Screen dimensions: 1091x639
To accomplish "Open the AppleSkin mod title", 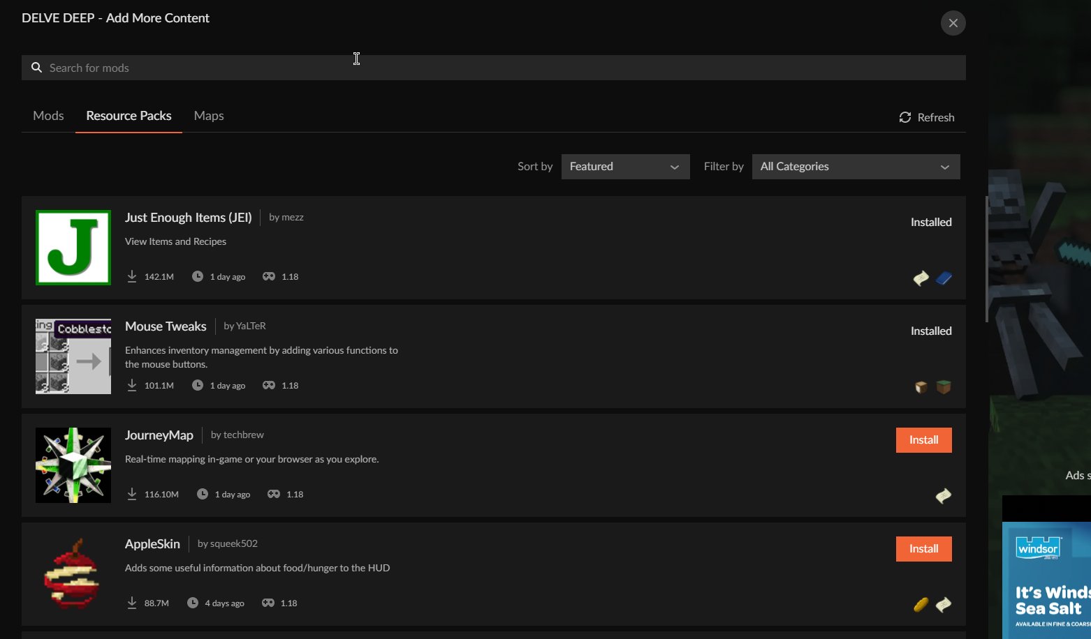I will pyautogui.click(x=152, y=544).
